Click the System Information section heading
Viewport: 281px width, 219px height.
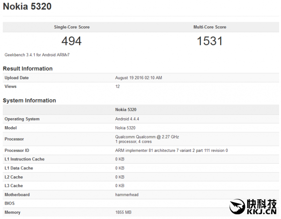pos(30,100)
